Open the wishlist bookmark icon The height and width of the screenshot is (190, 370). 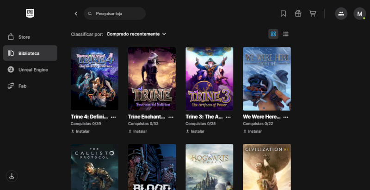[283, 14]
